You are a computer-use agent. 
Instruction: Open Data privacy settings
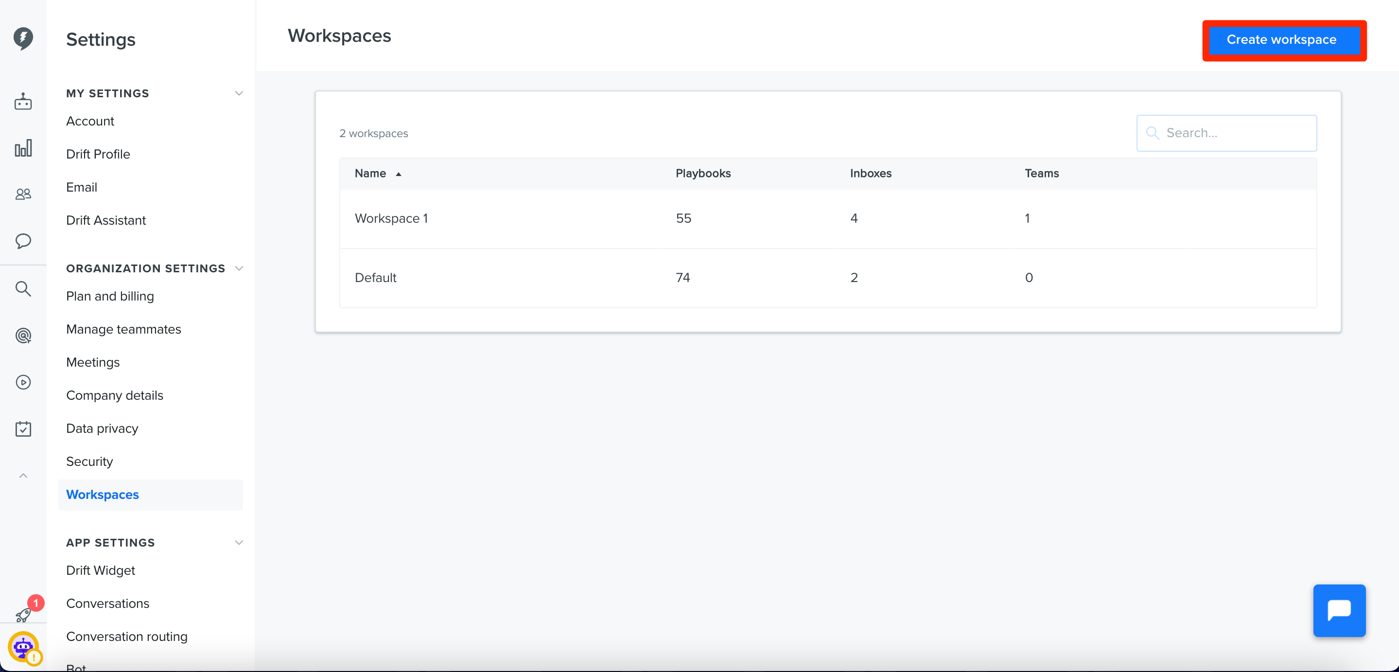click(102, 429)
